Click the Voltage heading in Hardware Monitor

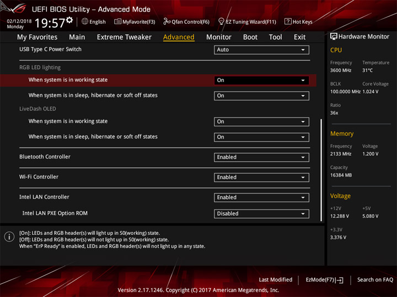click(x=340, y=196)
